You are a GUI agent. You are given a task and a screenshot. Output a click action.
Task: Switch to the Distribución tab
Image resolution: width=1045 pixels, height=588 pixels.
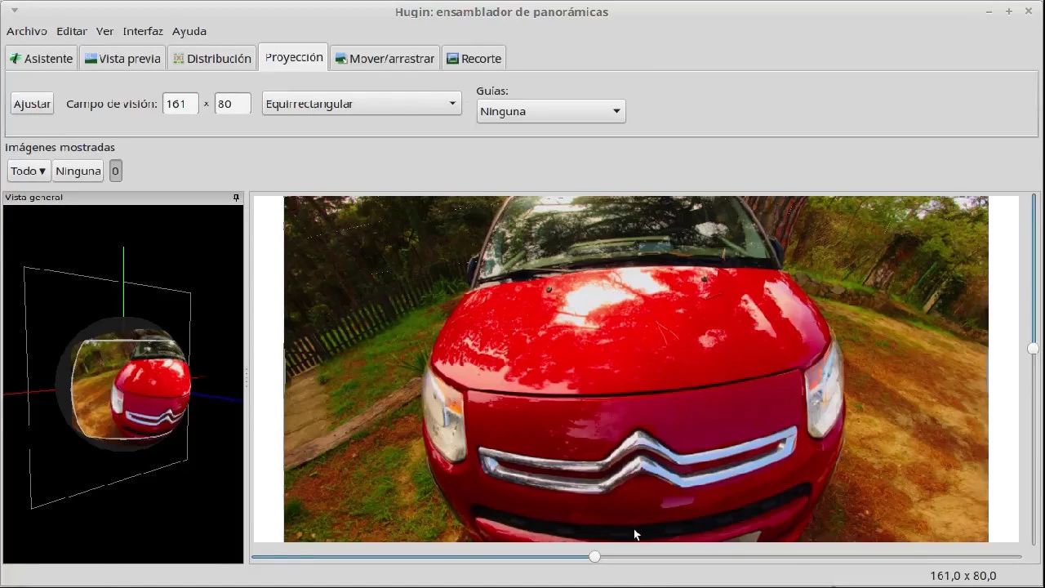tap(212, 59)
